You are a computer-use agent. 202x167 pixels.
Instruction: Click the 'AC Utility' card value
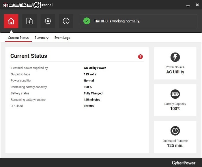(x=175, y=72)
